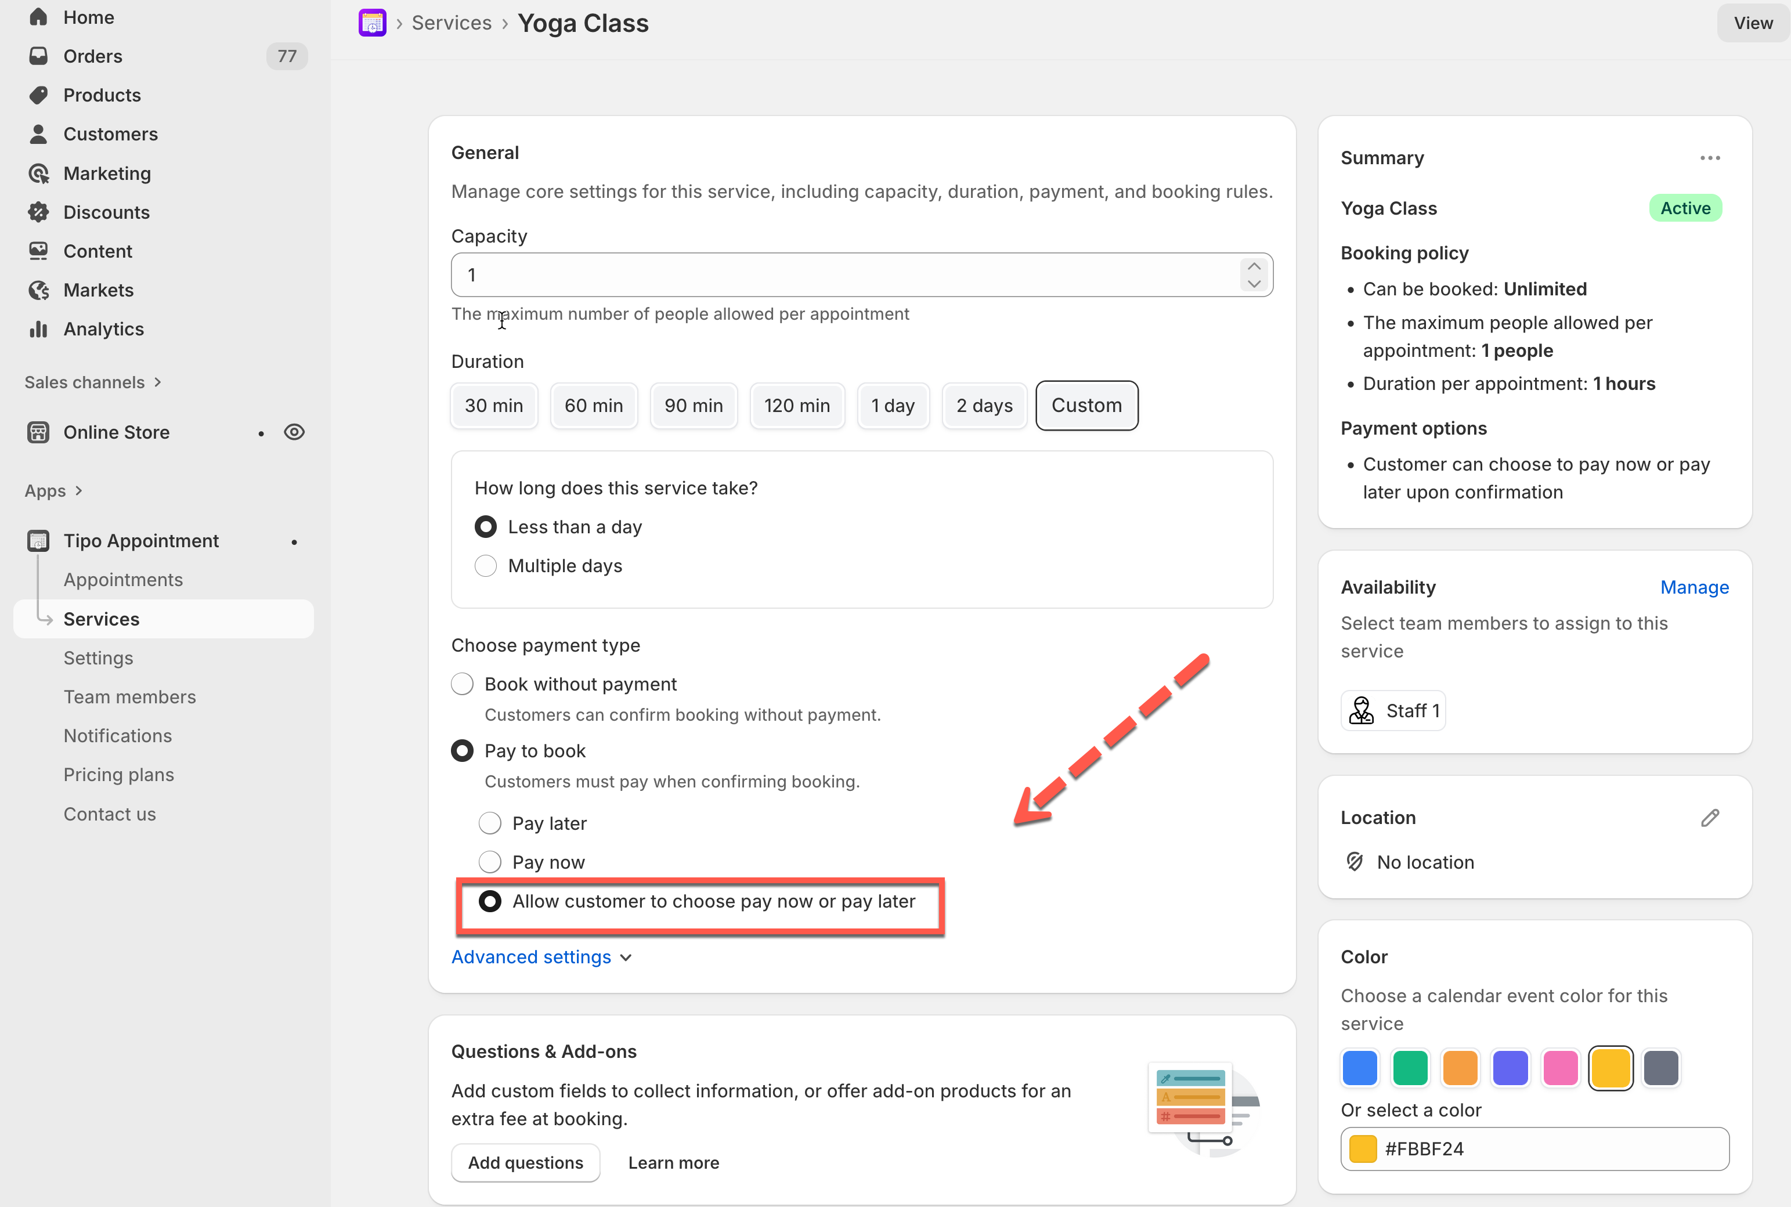Screen dimensions: 1791x1207
Task: Increase capacity with the up stepper arrow
Action: (x=1254, y=266)
